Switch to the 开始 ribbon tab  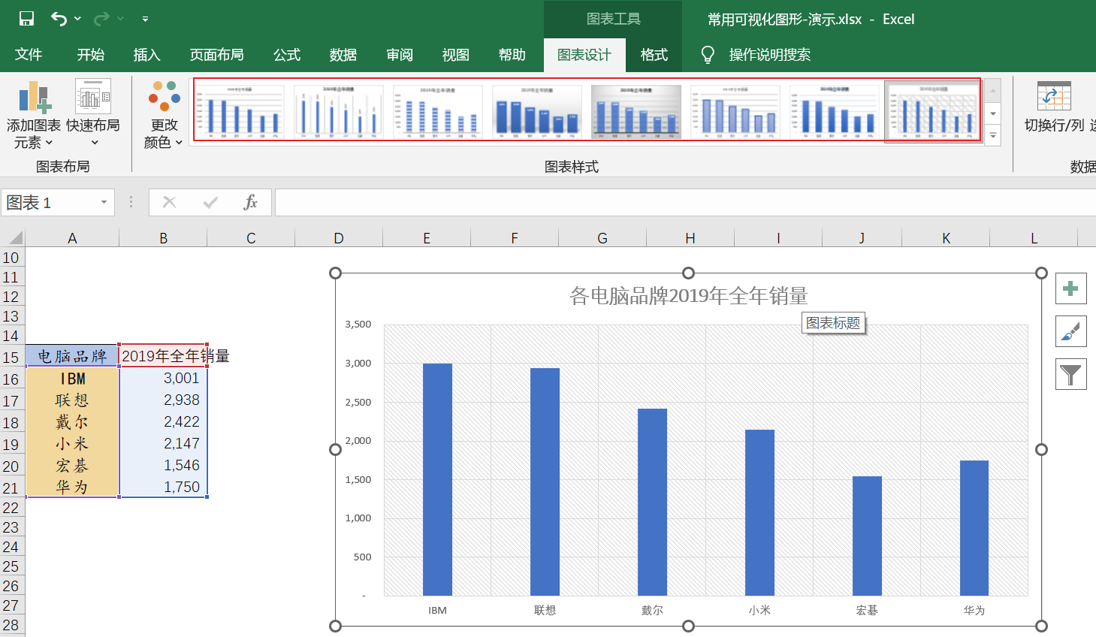click(90, 55)
